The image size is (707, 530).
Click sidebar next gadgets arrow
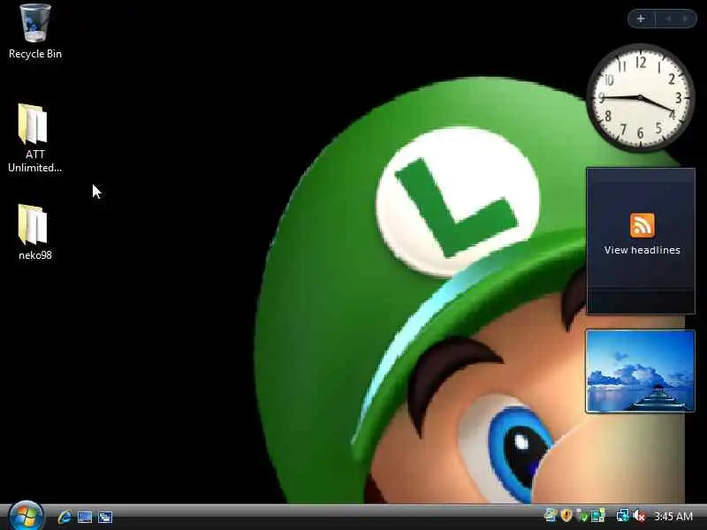tap(686, 19)
